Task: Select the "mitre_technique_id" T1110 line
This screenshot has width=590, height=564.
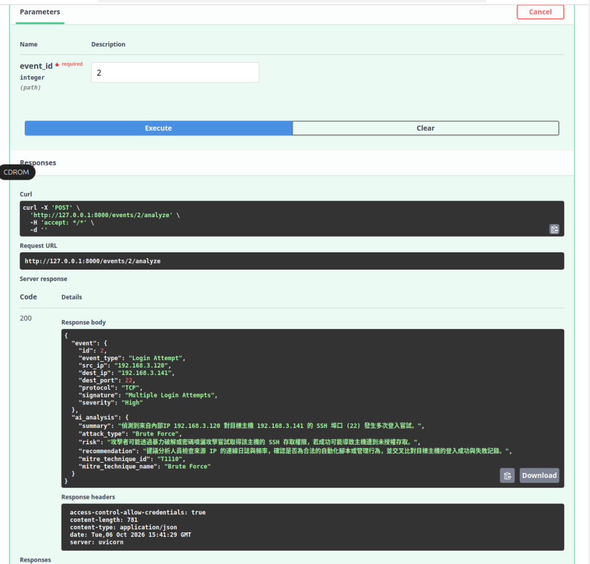Action: click(132, 459)
